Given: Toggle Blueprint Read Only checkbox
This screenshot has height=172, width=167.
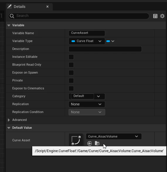Looking at the screenshot, I should [x=71, y=65].
